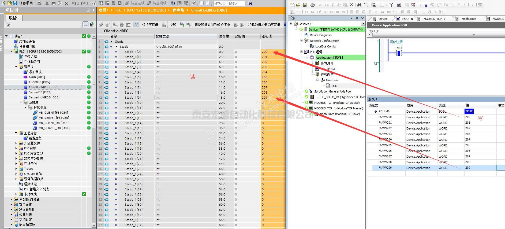Collapse the Static_1 array row

coord(116,47)
